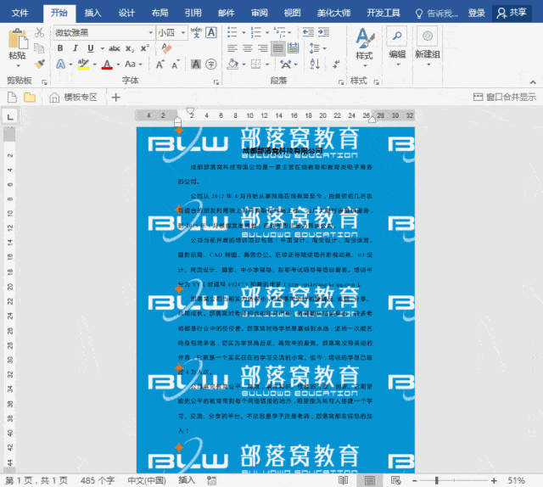The height and width of the screenshot is (487, 543).
Task: Click the 新建组 button
Action: pos(428,48)
